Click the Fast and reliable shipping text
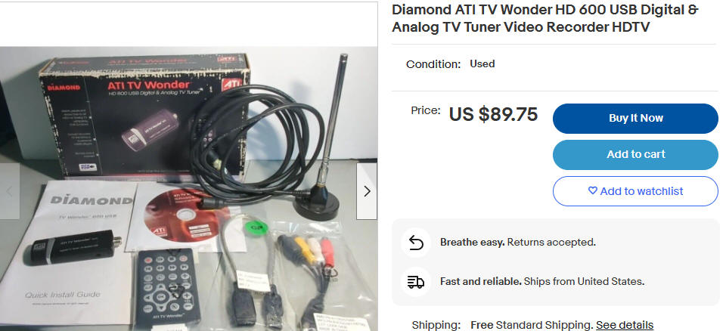The width and height of the screenshot is (726, 331). point(542,281)
